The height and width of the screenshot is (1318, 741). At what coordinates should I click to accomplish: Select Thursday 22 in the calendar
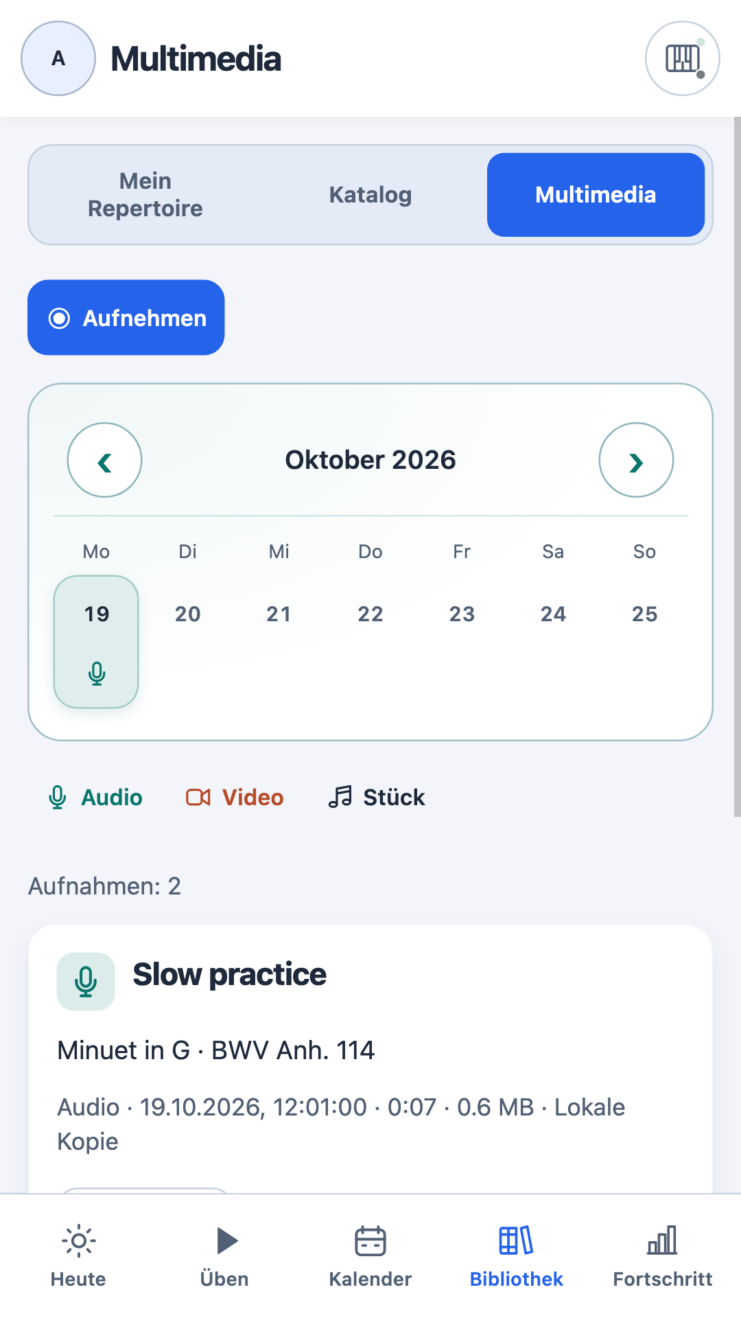370,614
